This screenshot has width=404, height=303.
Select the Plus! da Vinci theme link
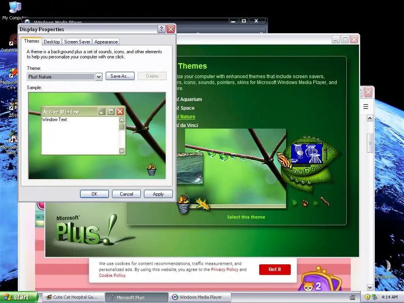(187, 125)
